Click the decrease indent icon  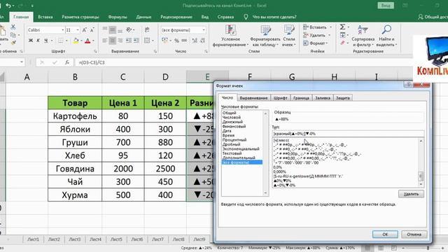click(129, 41)
